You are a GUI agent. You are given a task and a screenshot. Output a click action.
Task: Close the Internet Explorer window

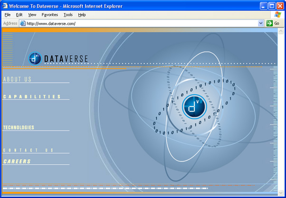280,6
